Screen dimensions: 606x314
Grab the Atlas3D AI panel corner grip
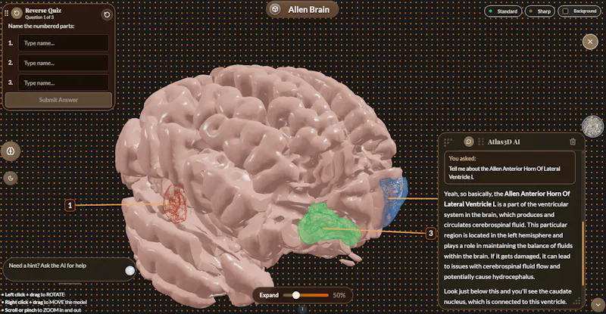point(448,142)
